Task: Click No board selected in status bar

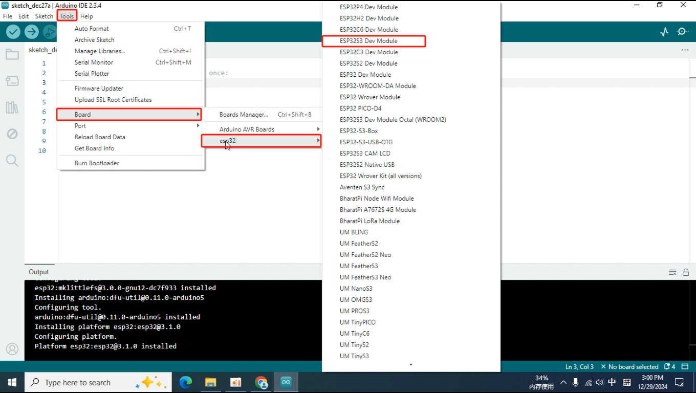Action: (x=629, y=367)
